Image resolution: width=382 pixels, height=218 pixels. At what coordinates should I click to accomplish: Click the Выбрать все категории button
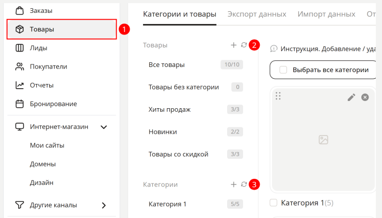pos(323,70)
